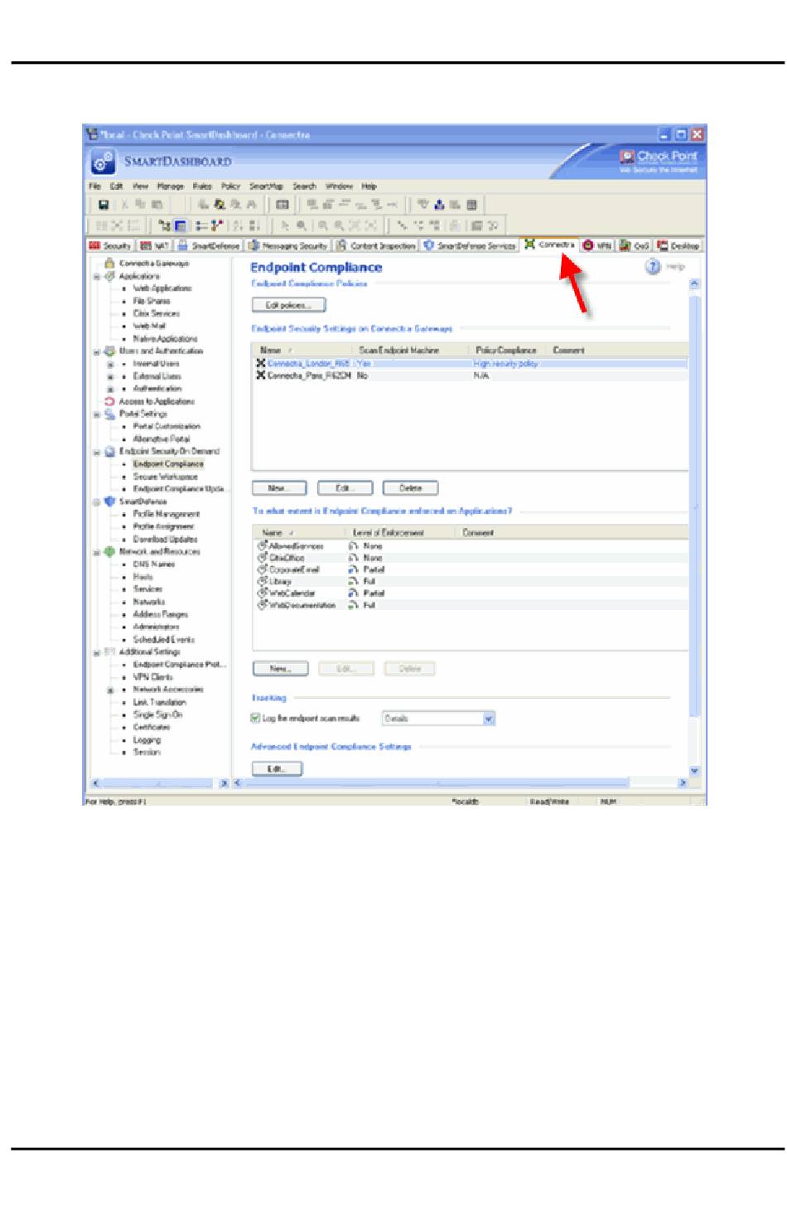The width and height of the screenshot is (787, 1211).
Task: Select Portal Customization tree item
Action: pos(166,426)
